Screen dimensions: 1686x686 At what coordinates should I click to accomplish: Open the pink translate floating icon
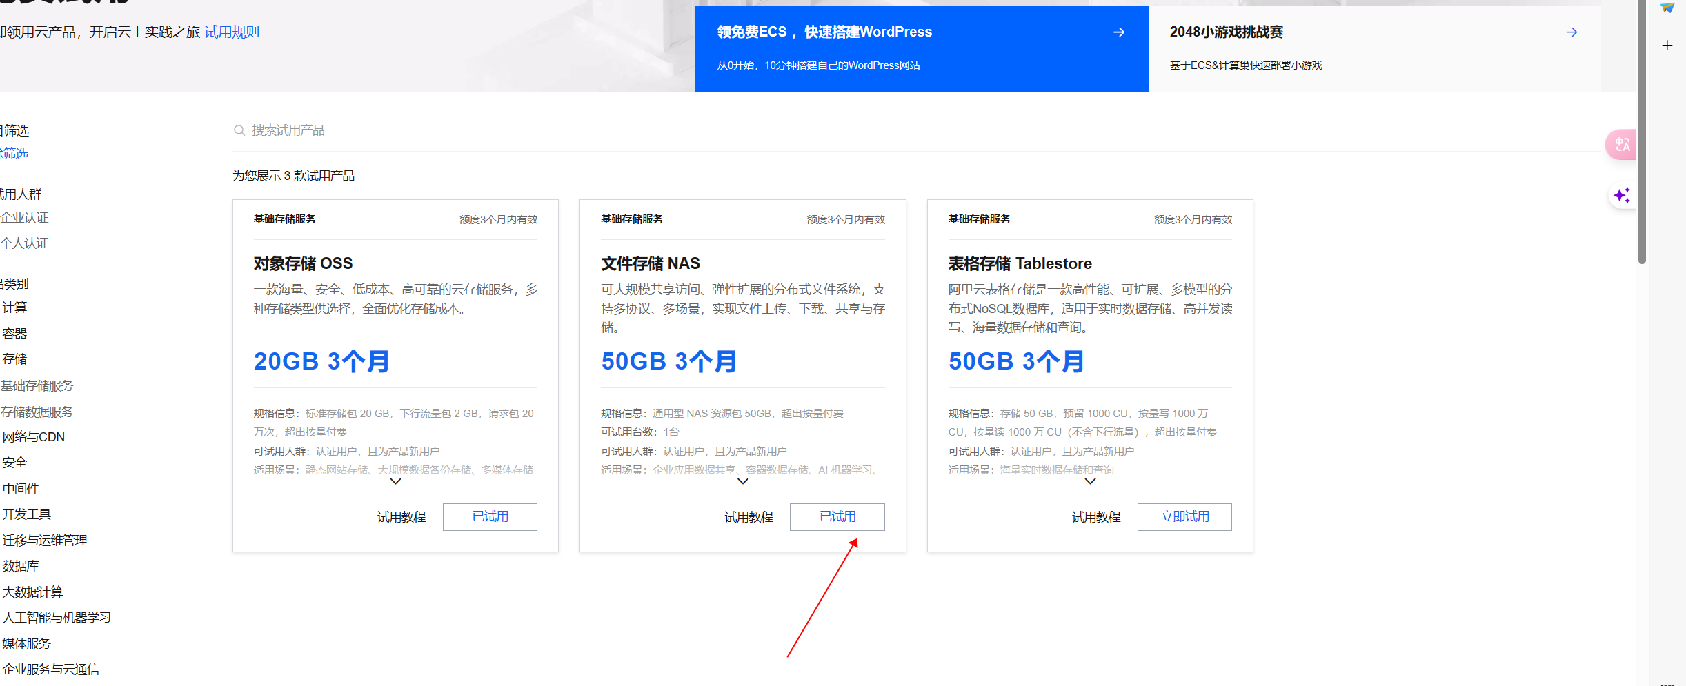(1621, 145)
